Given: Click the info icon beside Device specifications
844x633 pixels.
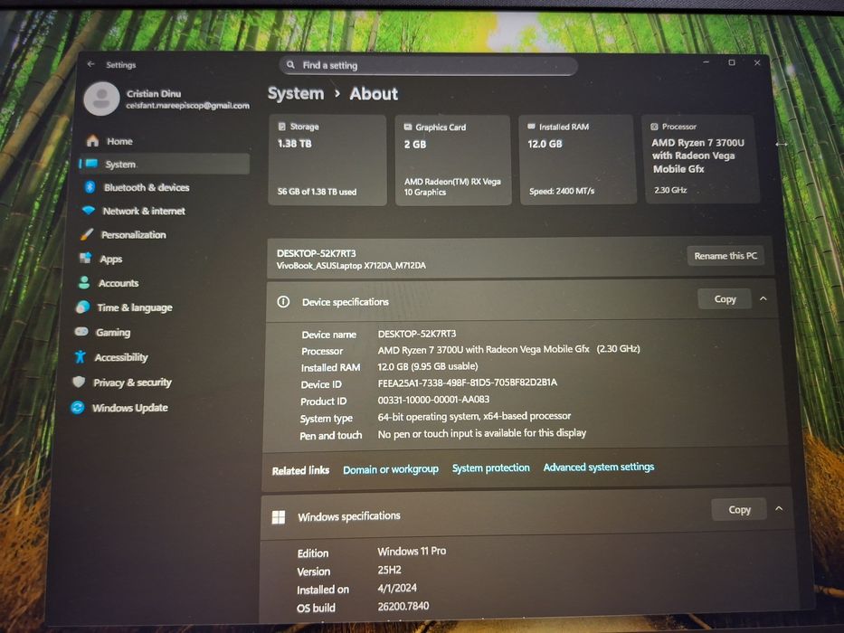Looking at the screenshot, I should click(x=283, y=302).
